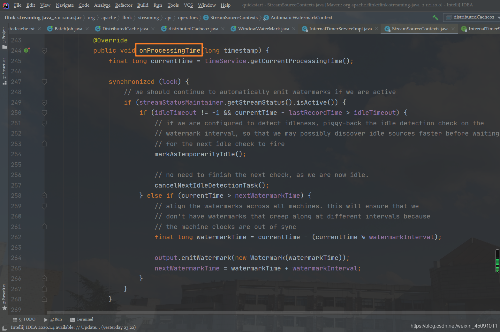This screenshot has height=332, width=500.
Task: Collapse the comment fold at line 251
Action: pyautogui.click(x=44, y=123)
